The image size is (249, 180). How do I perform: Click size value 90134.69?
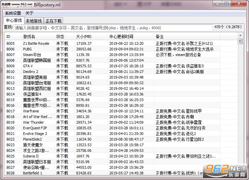[x=84, y=72]
